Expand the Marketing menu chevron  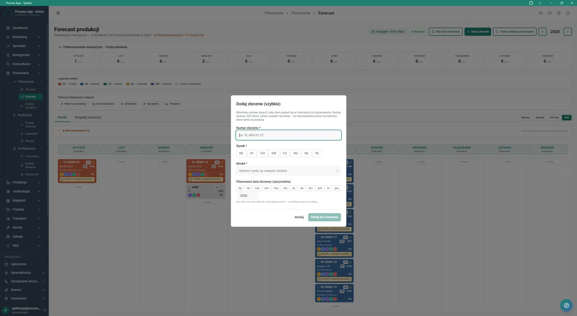tap(39, 37)
